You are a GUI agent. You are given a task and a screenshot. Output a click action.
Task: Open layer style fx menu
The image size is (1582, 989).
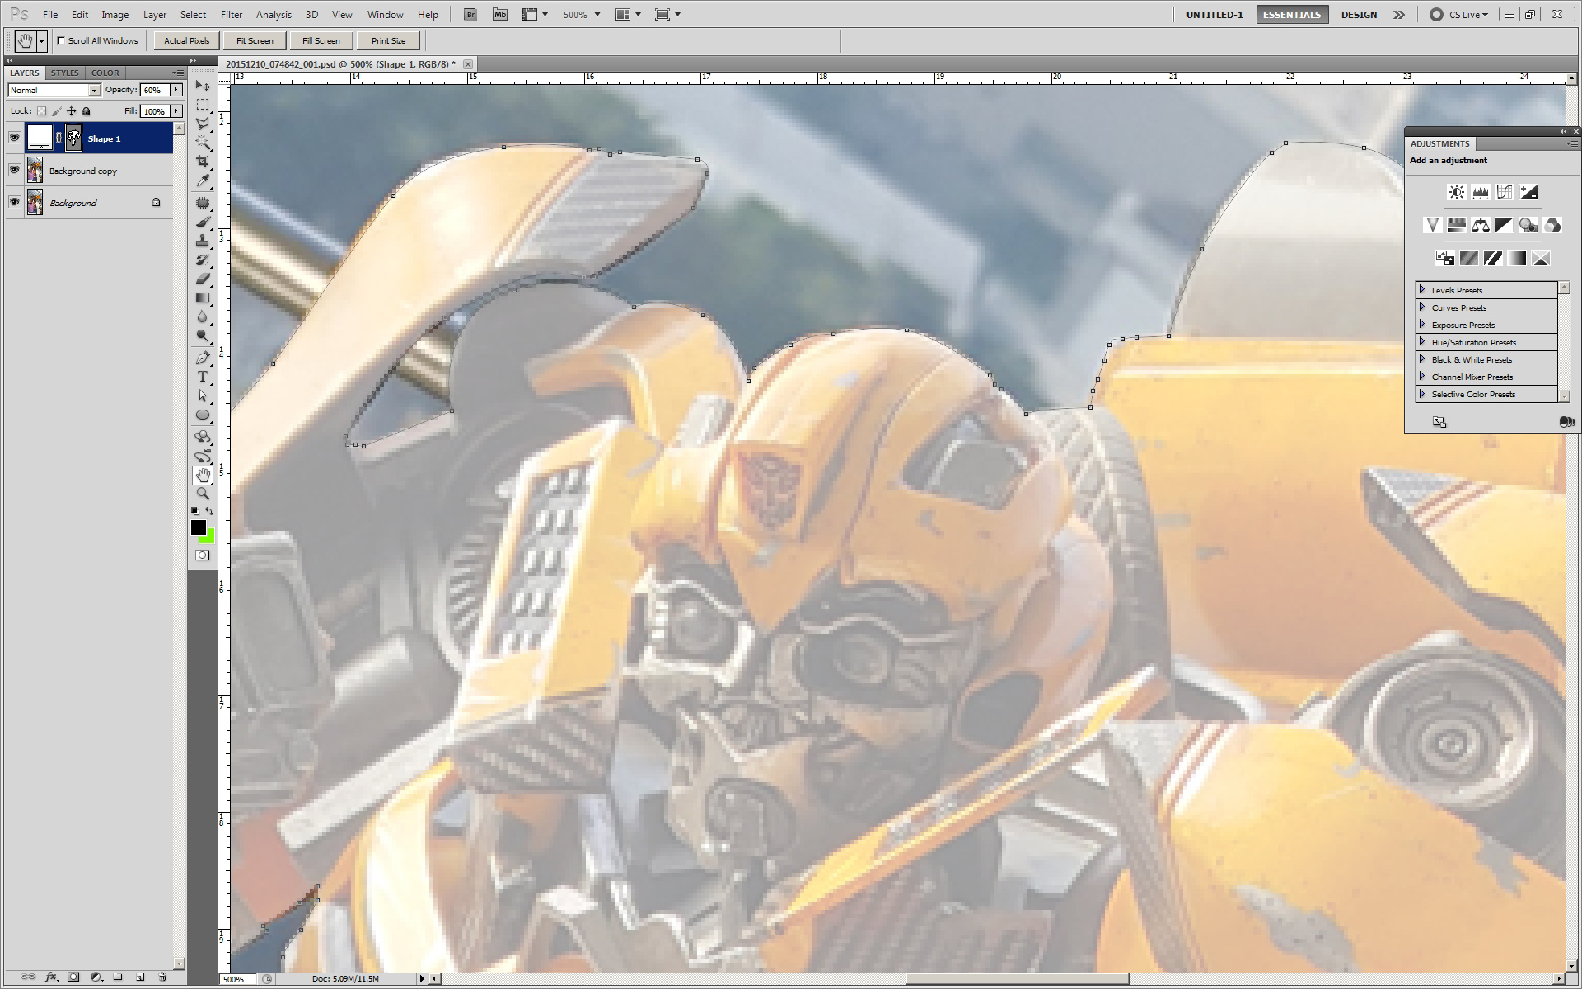point(51,977)
